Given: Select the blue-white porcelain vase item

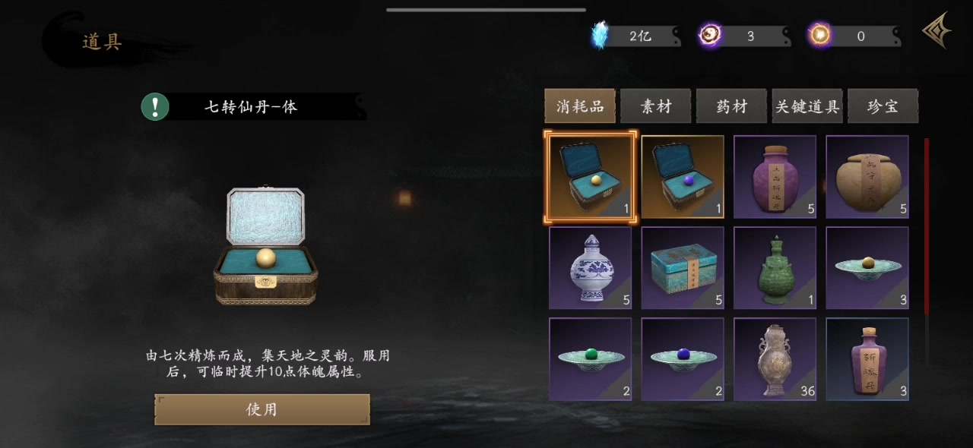Looking at the screenshot, I should tap(590, 268).
